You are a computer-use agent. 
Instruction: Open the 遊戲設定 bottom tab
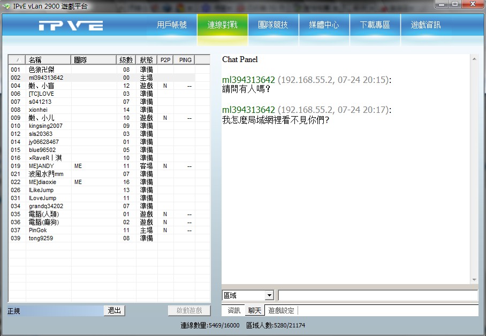click(x=281, y=310)
